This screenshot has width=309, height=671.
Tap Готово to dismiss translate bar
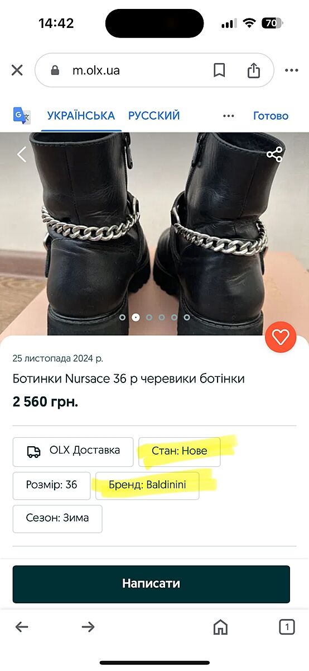coord(271,116)
